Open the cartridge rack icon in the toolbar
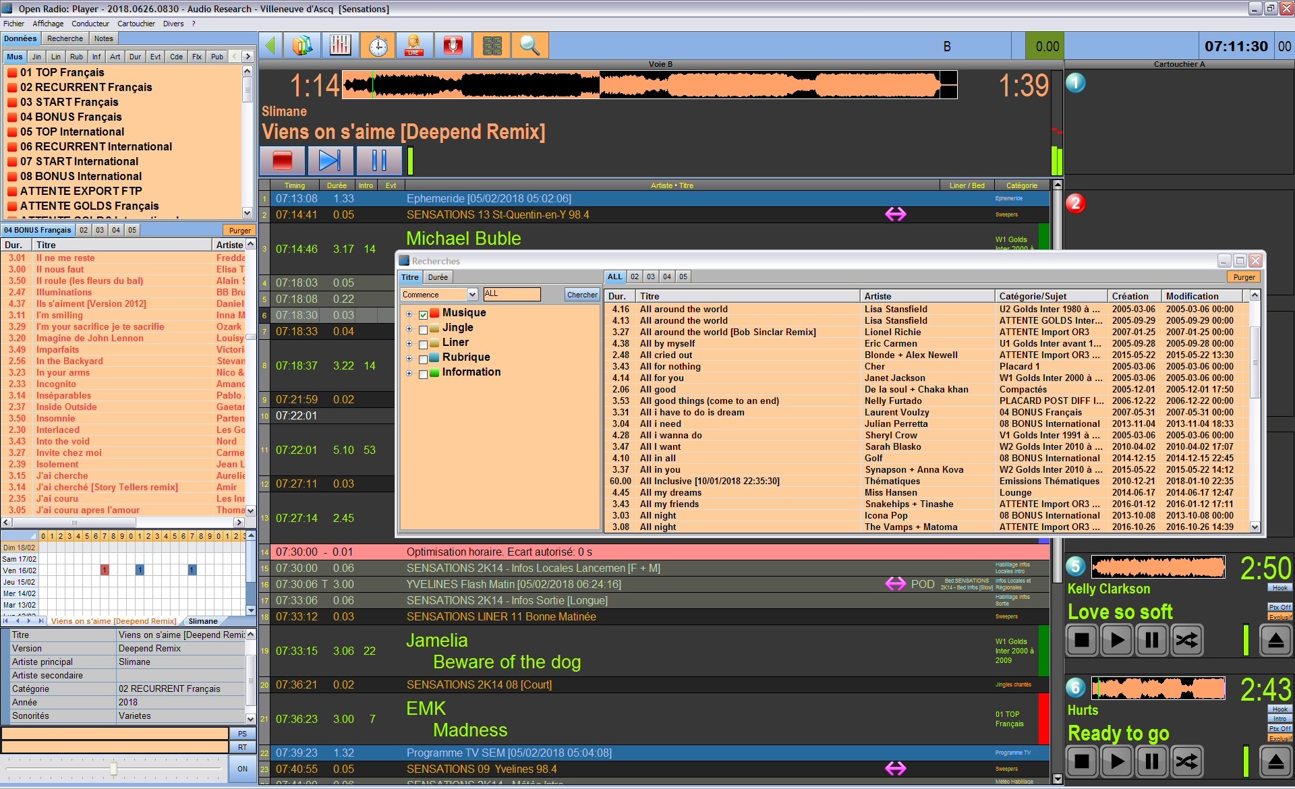Screen dimensions: 1295x789 (x=492, y=45)
